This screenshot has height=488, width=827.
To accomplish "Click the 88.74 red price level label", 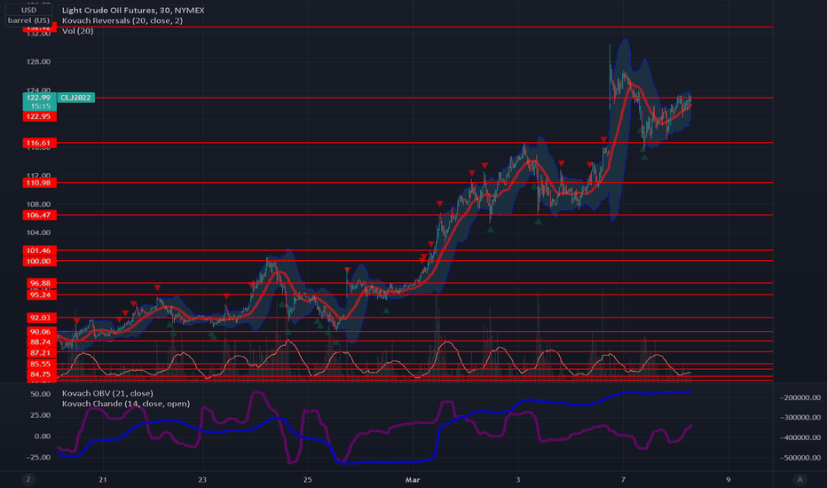I will [41, 342].
